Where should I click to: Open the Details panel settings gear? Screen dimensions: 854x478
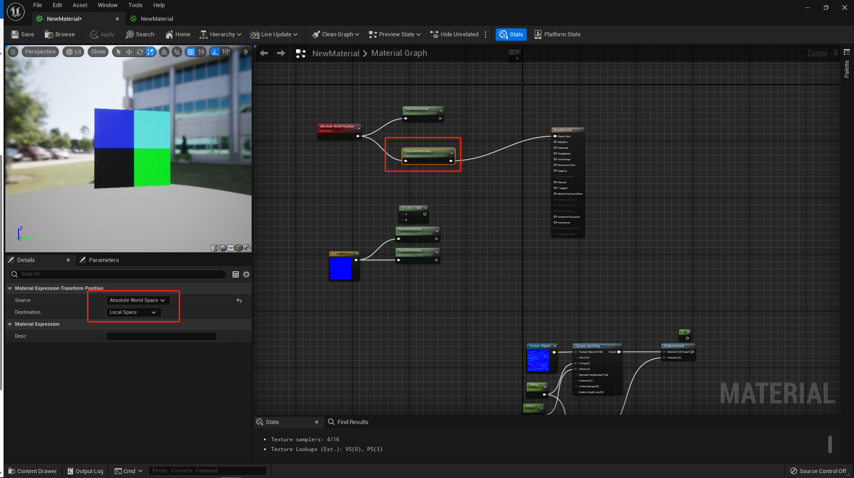coord(246,274)
